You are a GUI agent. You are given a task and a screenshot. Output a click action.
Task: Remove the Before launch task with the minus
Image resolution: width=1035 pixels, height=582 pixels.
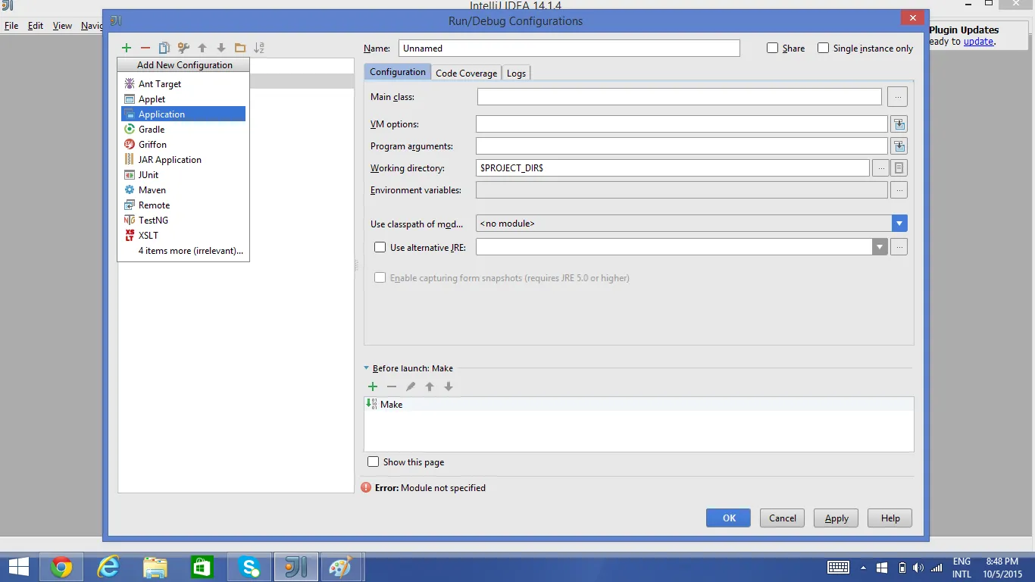pos(392,386)
